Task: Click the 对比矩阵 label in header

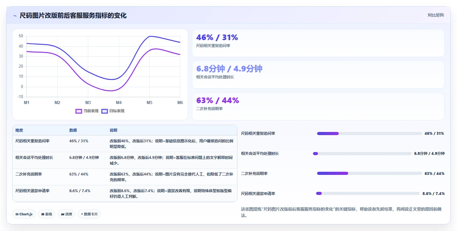Action: pos(436,15)
